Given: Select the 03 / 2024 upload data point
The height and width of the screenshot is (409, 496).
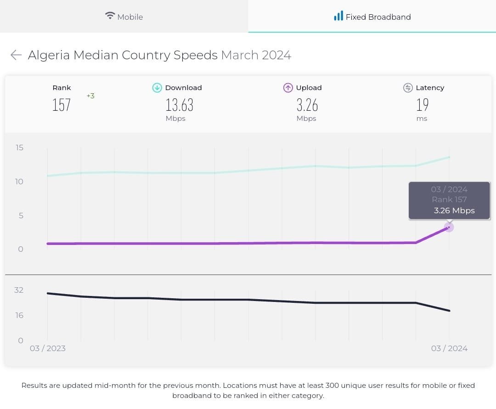Looking at the screenshot, I should pyautogui.click(x=449, y=227).
